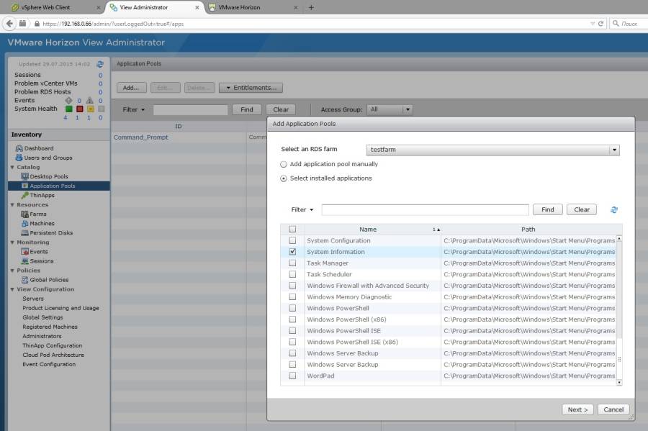Open Dashboard icon in Inventory
Viewport: 648px width, 431px height.
tap(19, 148)
